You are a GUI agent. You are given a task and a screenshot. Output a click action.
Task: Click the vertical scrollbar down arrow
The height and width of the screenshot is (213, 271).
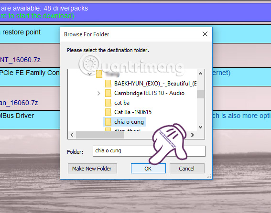(200, 127)
